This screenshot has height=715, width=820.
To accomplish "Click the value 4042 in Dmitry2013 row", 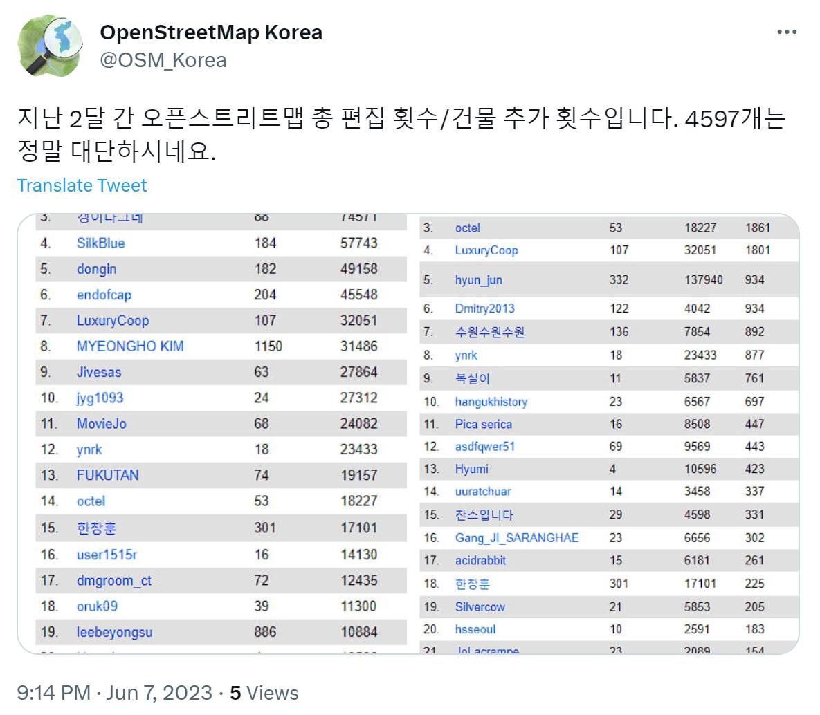I will [x=697, y=308].
